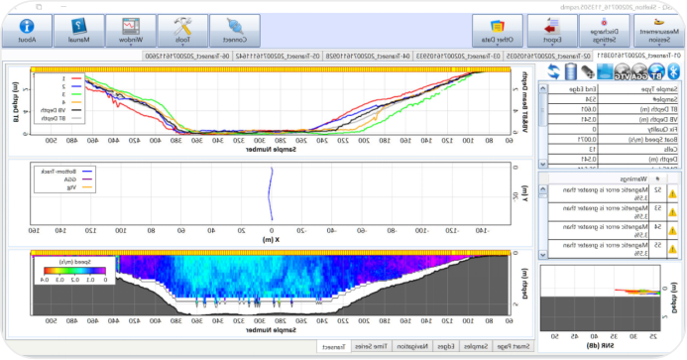
Task: Open the Measurement Session dropdown
Action: (x=659, y=31)
